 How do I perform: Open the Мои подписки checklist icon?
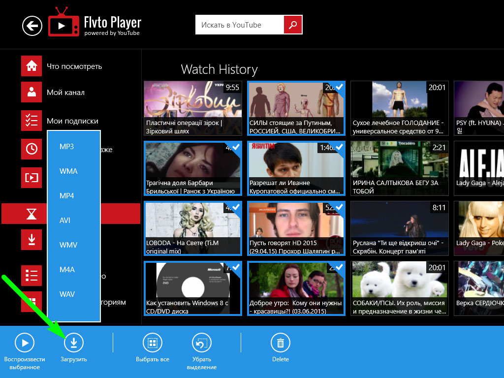click(31, 121)
